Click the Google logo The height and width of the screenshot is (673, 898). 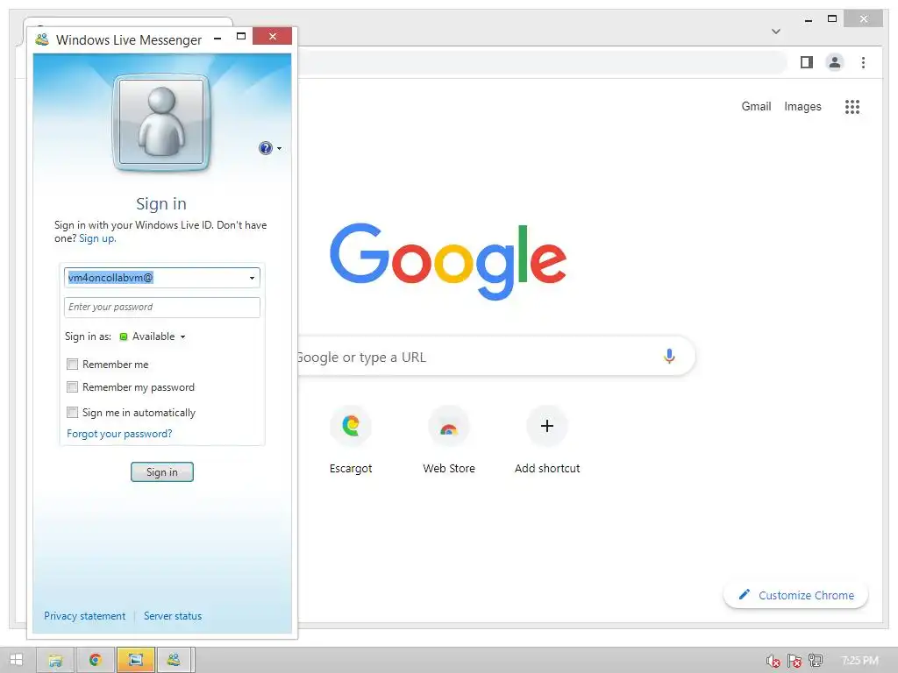(448, 261)
